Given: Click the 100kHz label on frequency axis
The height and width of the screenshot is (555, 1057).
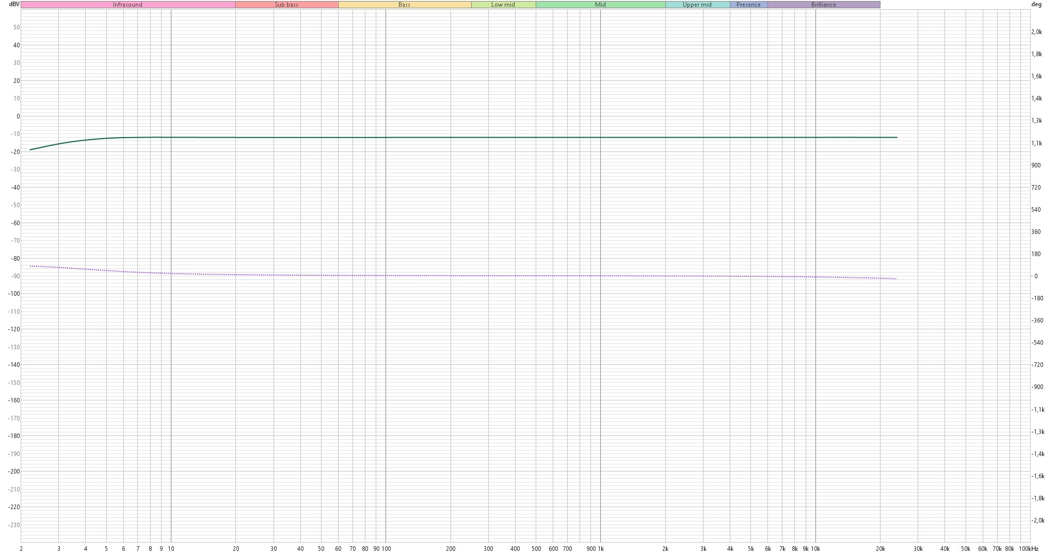Looking at the screenshot, I should (x=1029, y=549).
